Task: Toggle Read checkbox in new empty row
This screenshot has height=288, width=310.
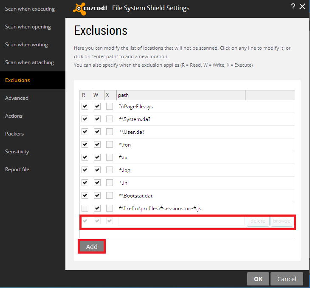Action: tap(85, 221)
